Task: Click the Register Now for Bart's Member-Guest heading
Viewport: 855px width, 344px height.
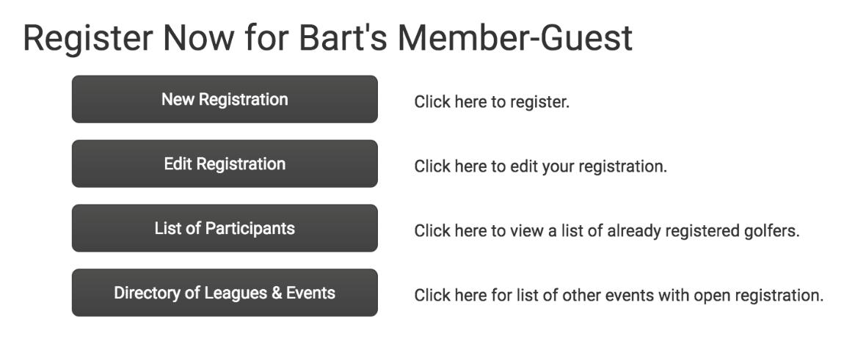Action: click(327, 38)
